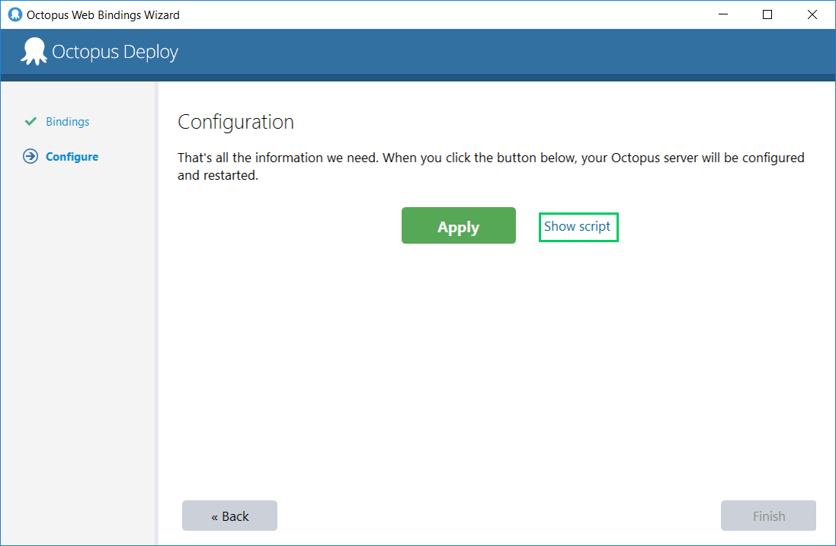
Task: Click the green Apply button
Action: (459, 225)
